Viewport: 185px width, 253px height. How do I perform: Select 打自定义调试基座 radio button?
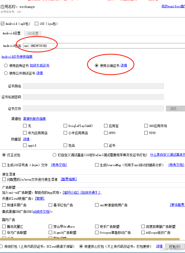(54, 155)
